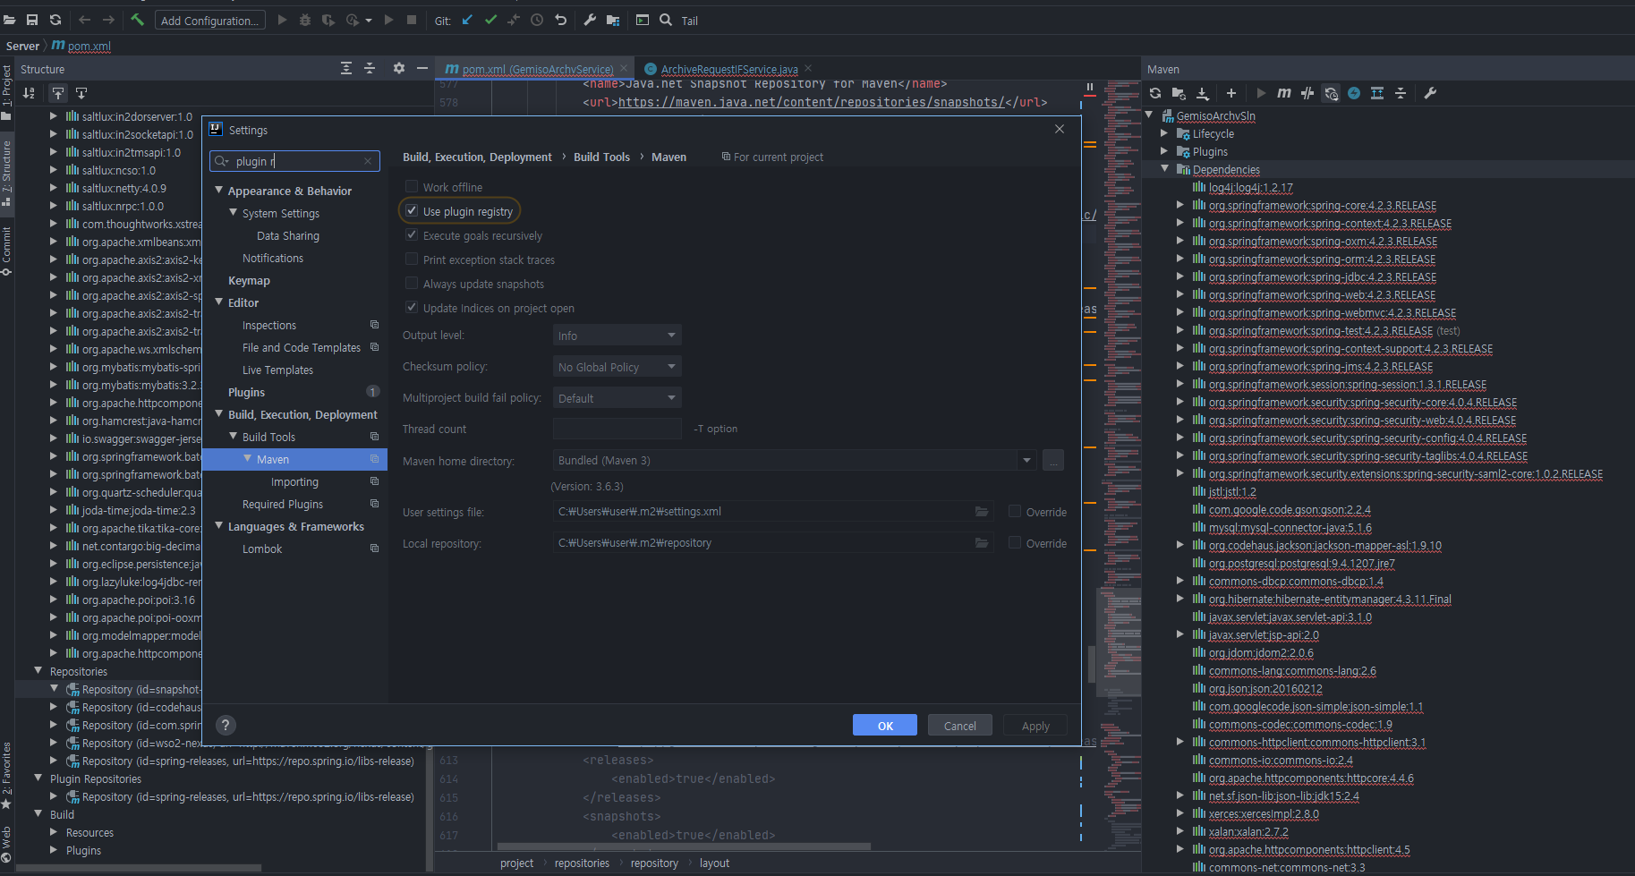Expand Plugins node in Maven panel
Screen dimensions: 1635x876
[x=1165, y=151]
